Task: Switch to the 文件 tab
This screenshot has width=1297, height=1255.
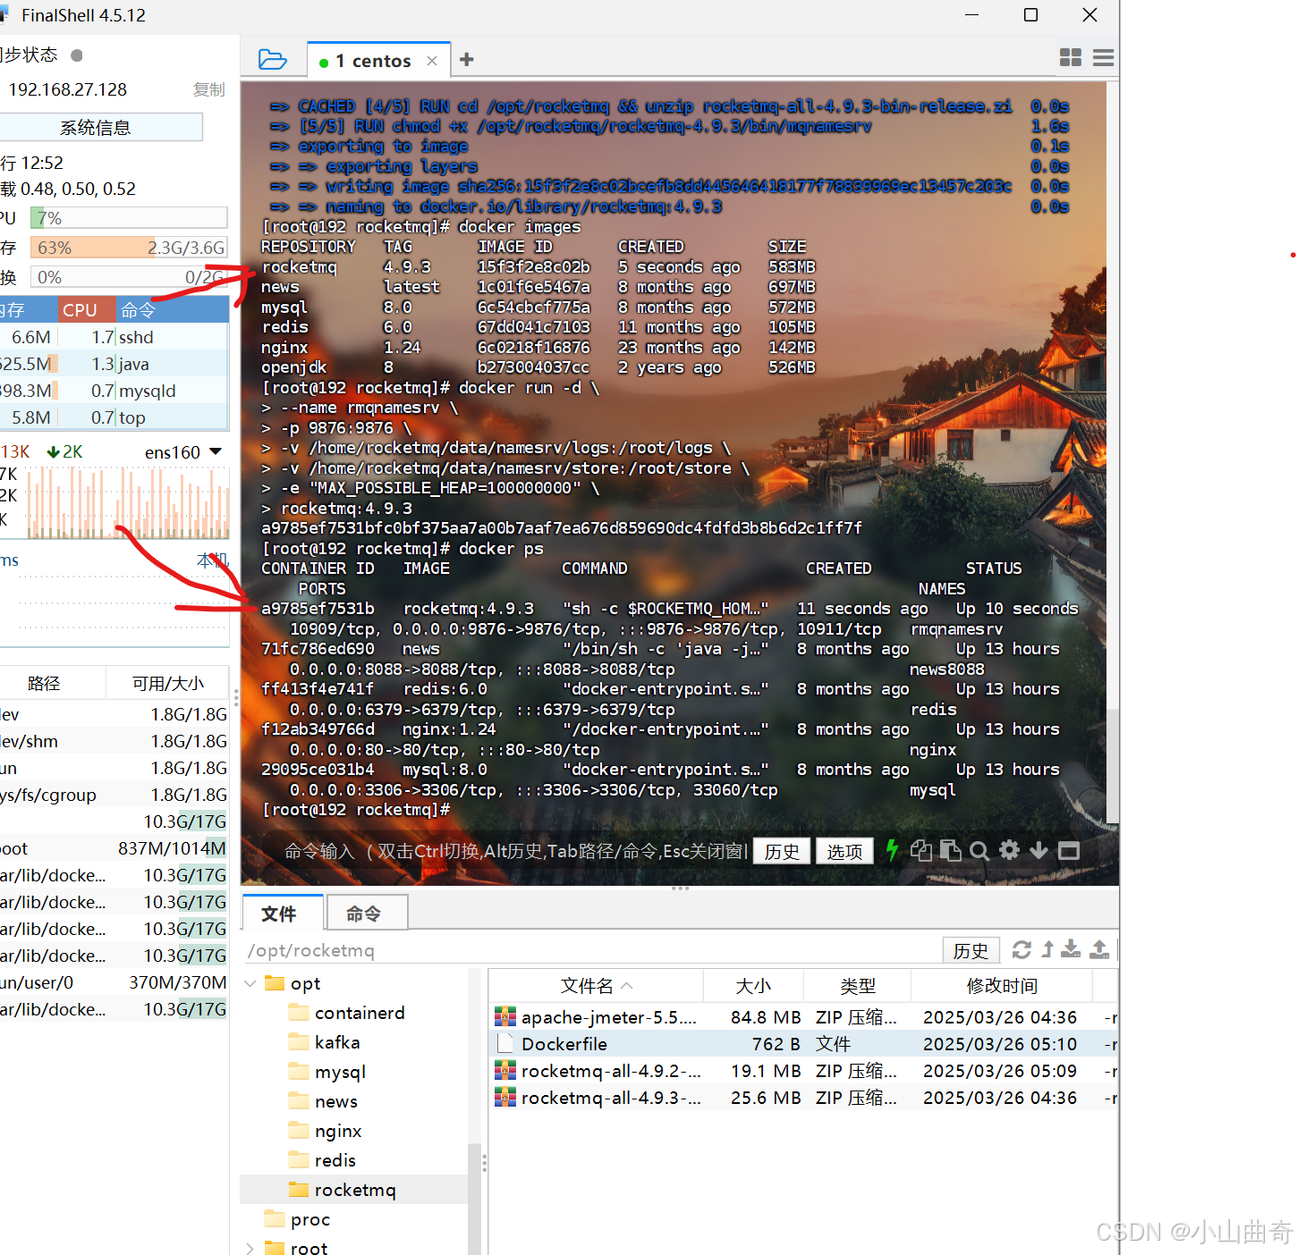Action: (x=283, y=913)
